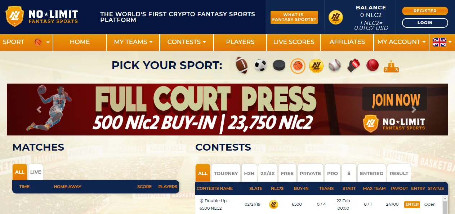455x214 pixels.
Task: Expand the My Account menu
Action: (401, 42)
